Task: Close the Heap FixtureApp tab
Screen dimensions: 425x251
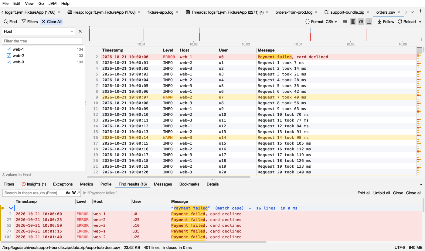Action: tap(139, 12)
